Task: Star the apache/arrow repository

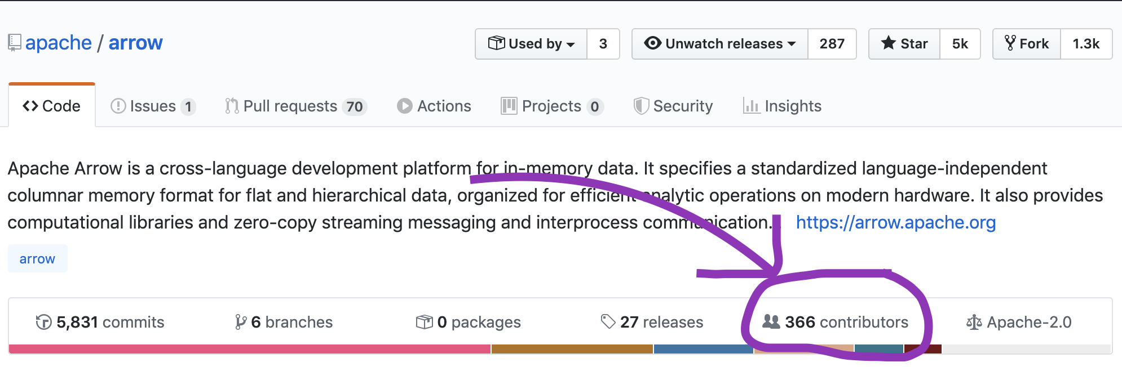Action: tap(904, 44)
